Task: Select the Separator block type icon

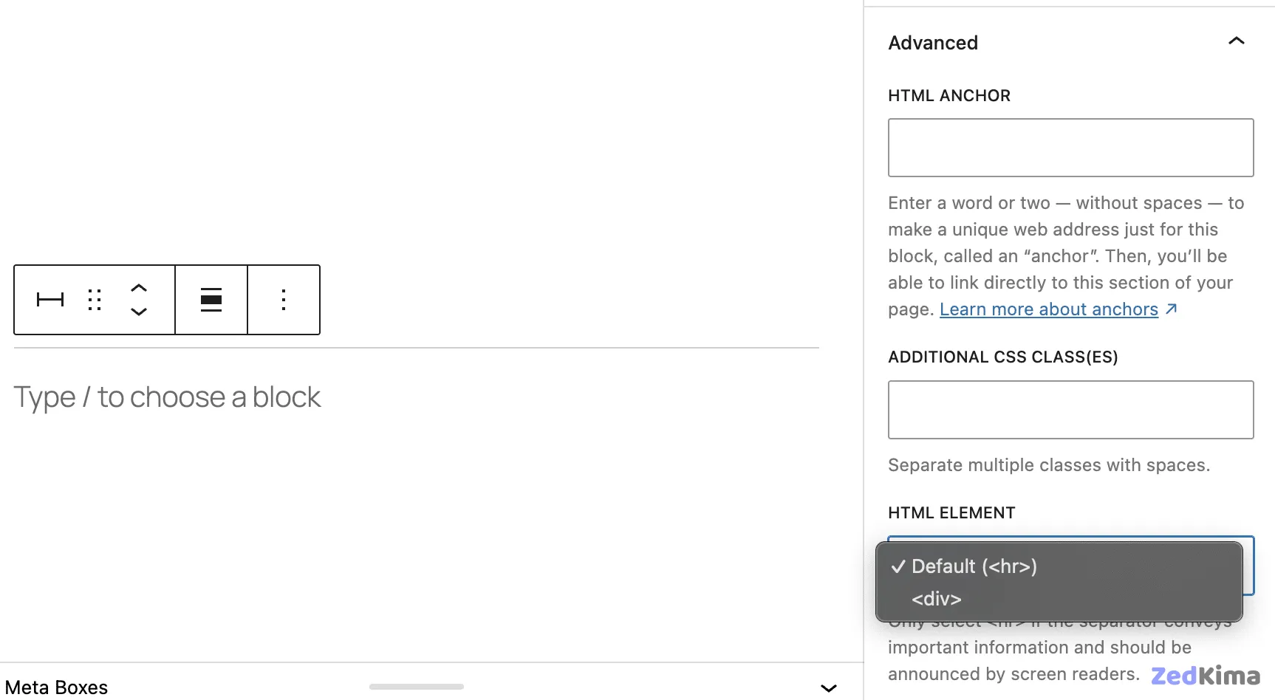Action: [x=49, y=300]
